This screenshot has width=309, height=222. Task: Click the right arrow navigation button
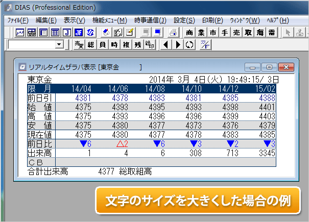pyautogui.click(x=177, y=45)
